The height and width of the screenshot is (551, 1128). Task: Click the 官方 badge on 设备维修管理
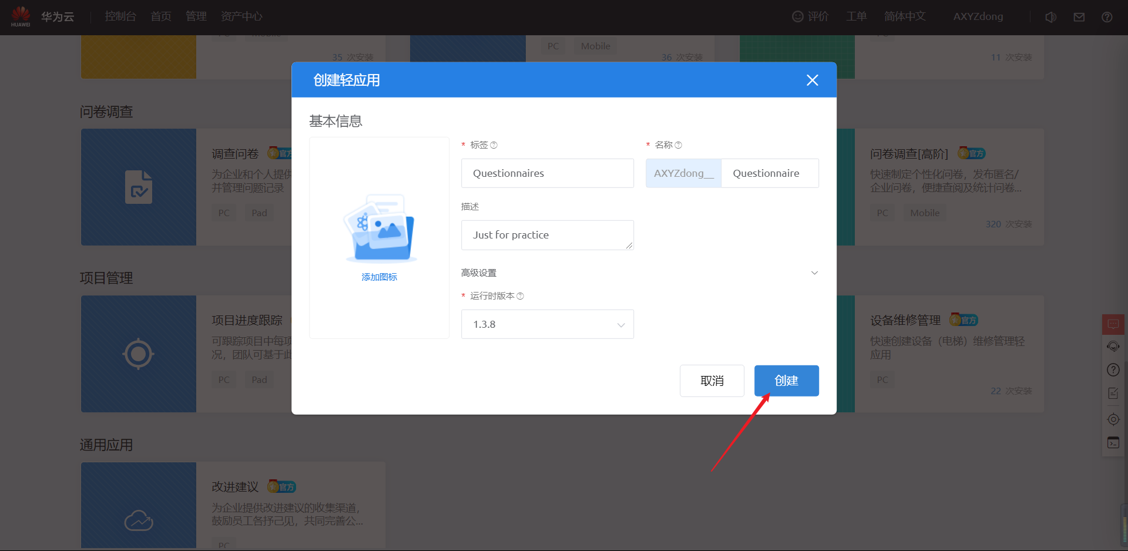[964, 320]
